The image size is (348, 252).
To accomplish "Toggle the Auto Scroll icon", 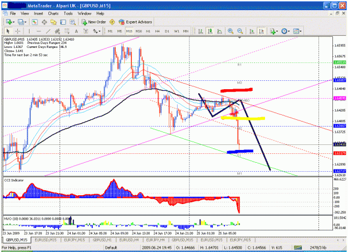I will click(252, 31).
